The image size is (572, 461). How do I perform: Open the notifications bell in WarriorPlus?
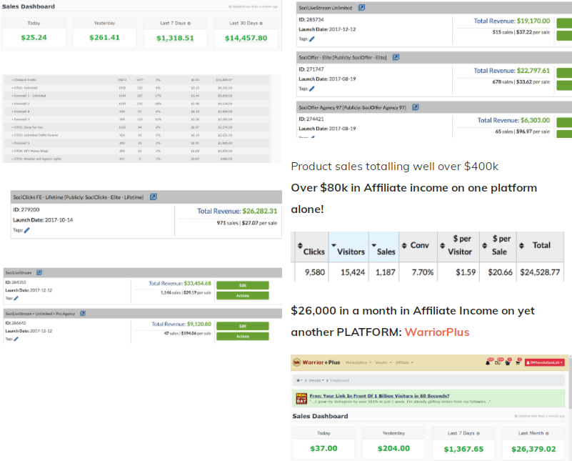pyautogui.click(x=488, y=362)
